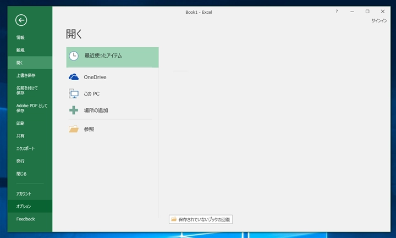Open the エクスポート (Export) page
The width and height of the screenshot is (396, 238).
25,148
